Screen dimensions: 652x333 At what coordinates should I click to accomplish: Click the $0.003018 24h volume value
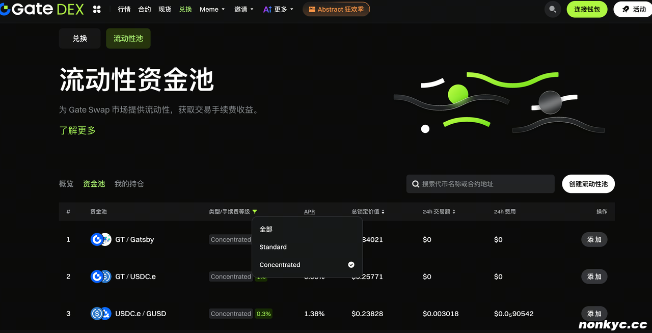[x=441, y=314]
